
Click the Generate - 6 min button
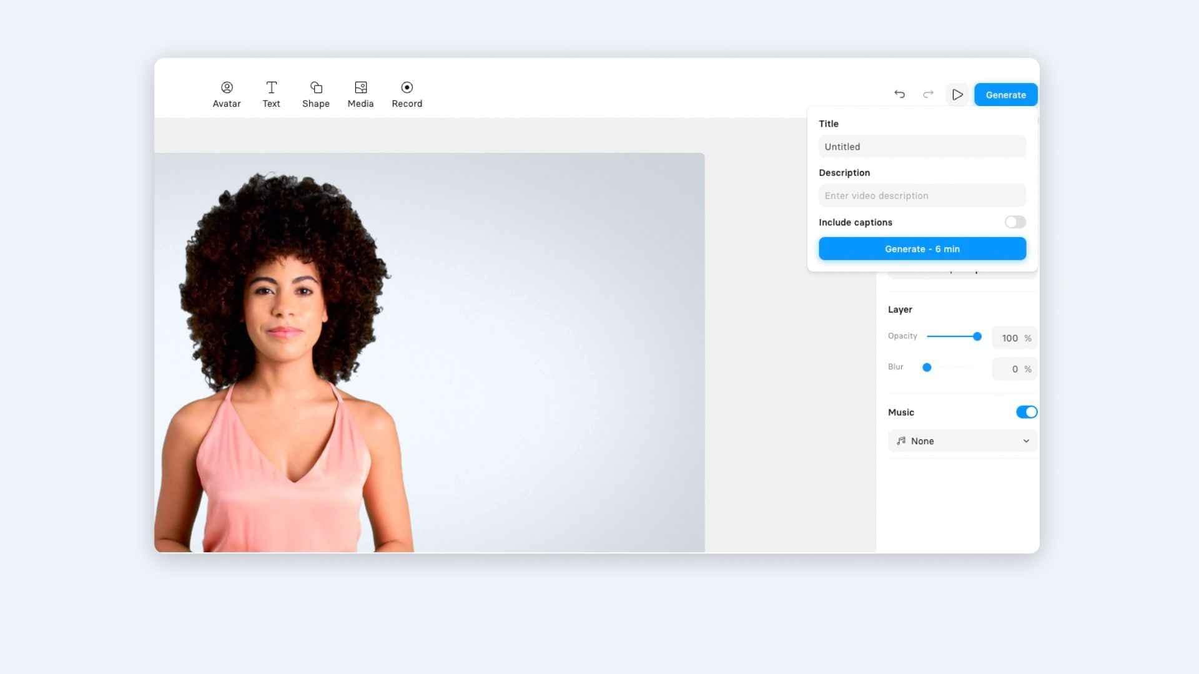(x=922, y=248)
